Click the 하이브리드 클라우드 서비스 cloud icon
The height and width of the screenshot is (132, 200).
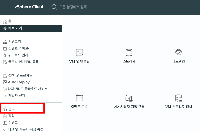tap(5, 89)
